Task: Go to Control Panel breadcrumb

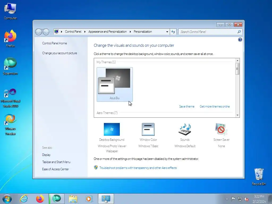Action: point(73,32)
